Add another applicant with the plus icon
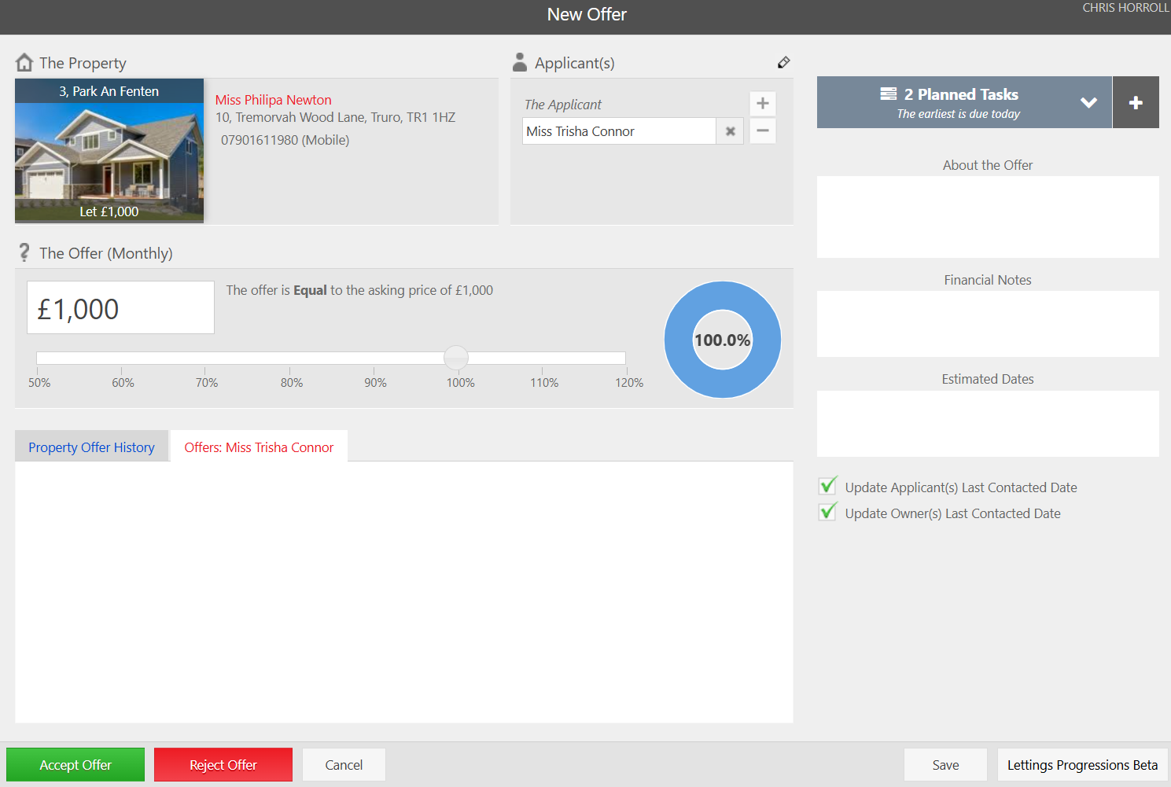This screenshot has width=1171, height=787. click(763, 104)
